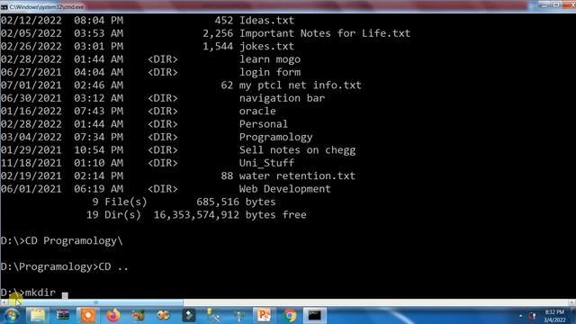Screen dimensions: 576x324
Task: Click 'Programology' in the directory listing
Action: 275,137
